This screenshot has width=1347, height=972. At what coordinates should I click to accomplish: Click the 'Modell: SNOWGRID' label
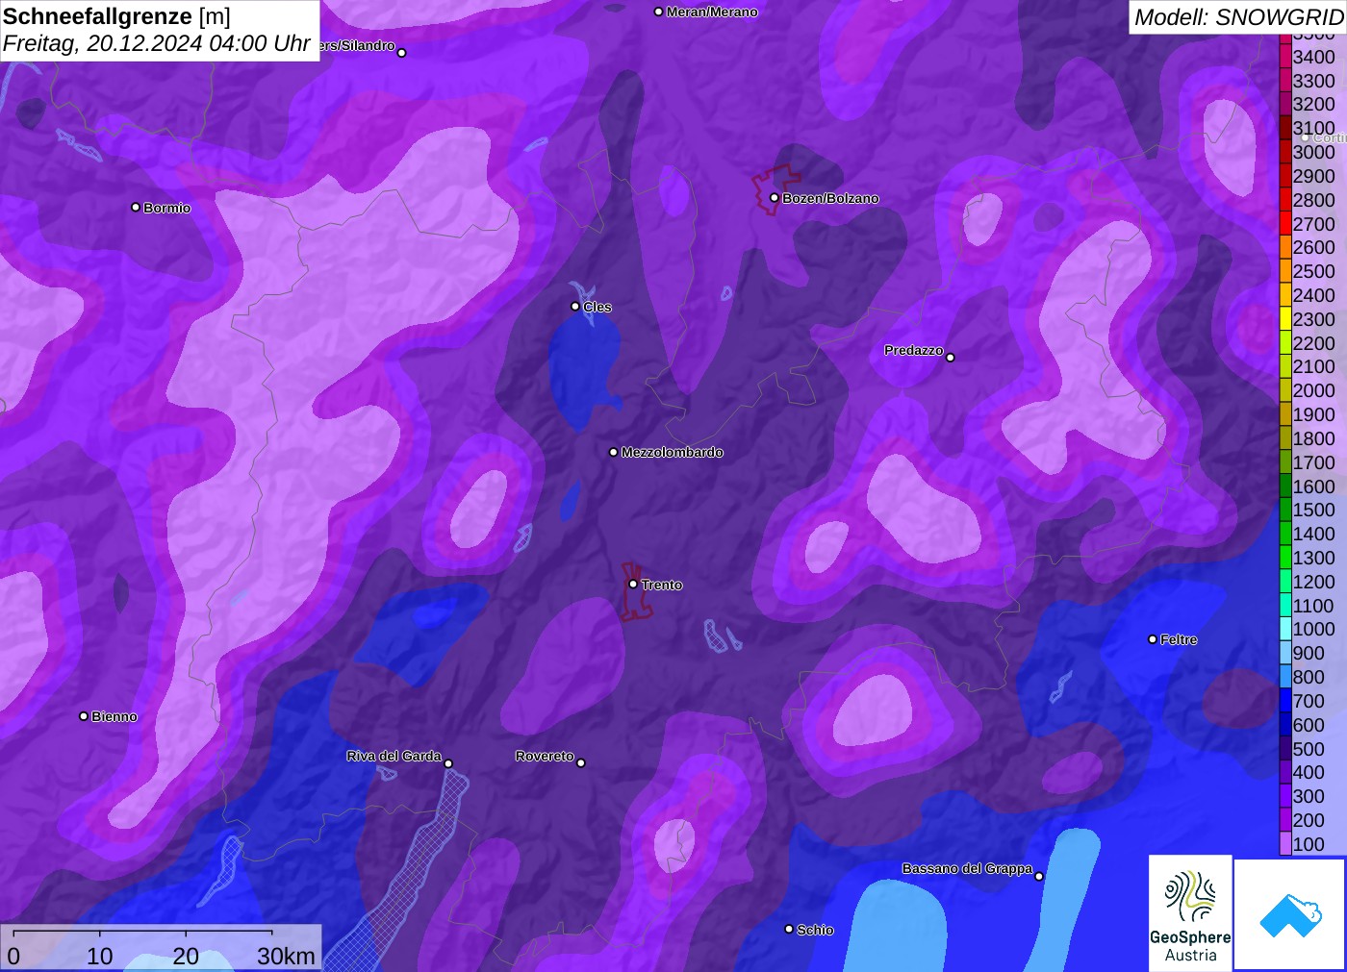(x=1238, y=17)
